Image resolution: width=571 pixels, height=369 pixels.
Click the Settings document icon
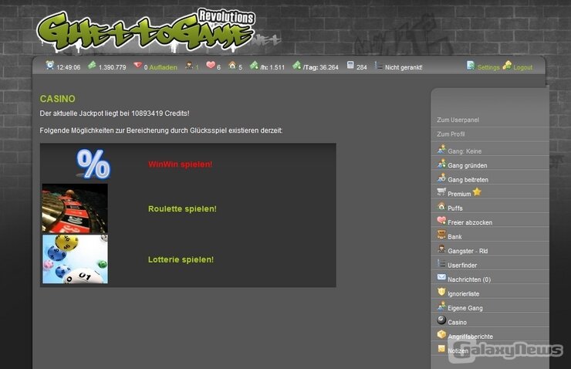click(471, 65)
